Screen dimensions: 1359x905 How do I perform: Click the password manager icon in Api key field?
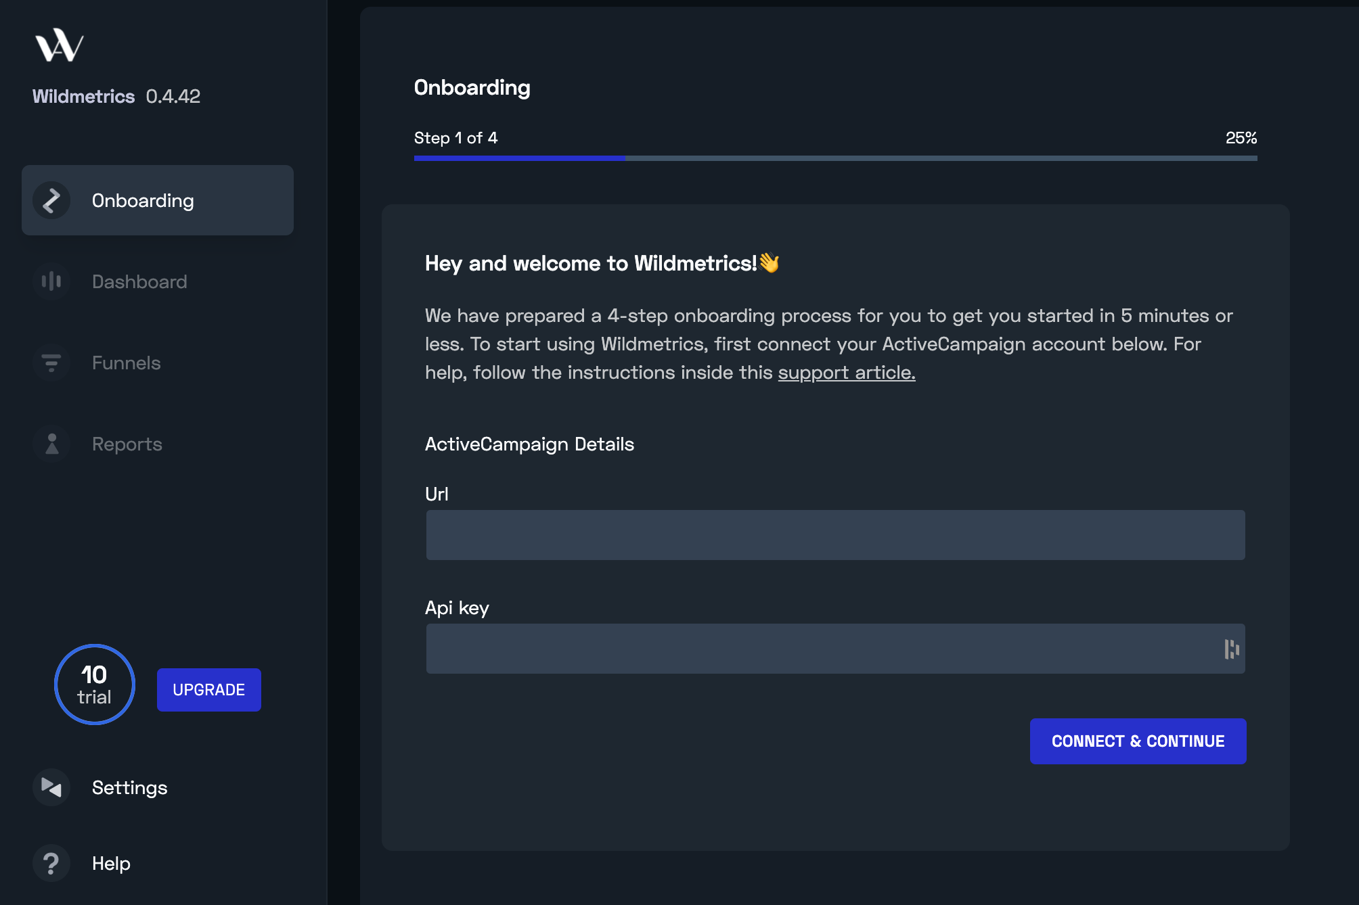(x=1231, y=649)
